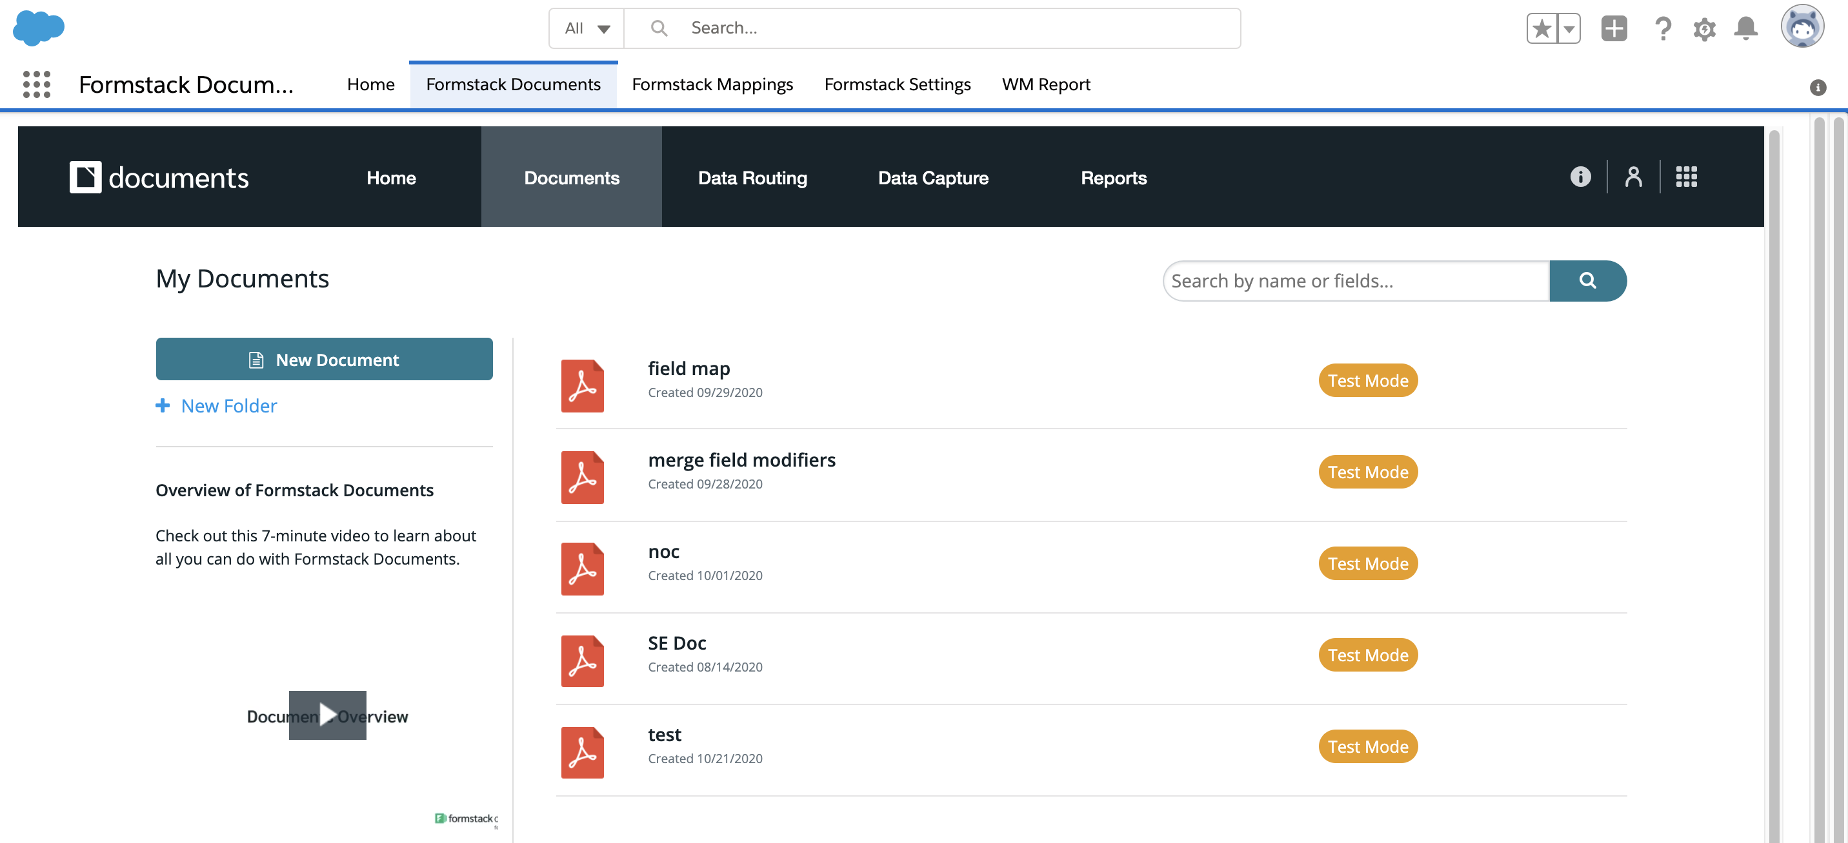
Task: Toggle Test Mode for noc document
Action: (1367, 563)
